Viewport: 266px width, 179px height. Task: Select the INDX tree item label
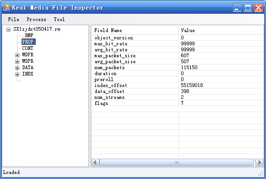click(x=28, y=74)
